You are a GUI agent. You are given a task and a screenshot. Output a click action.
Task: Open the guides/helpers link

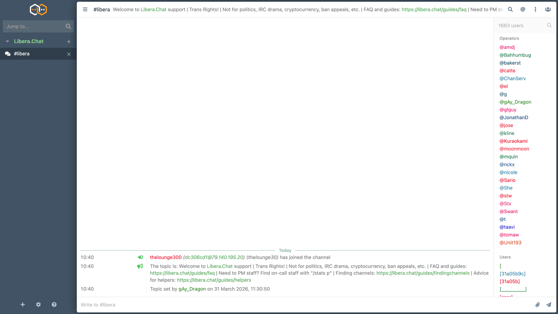[x=214, y=280]
